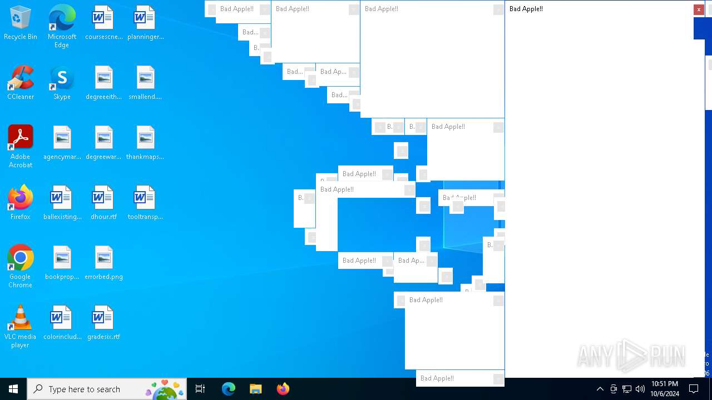Open CCleaner desktop shortcut
Screen dimensions: 712x400
[21, 83]
